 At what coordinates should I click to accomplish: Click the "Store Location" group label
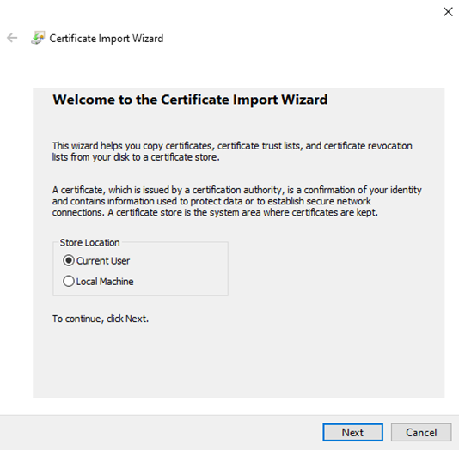coord(89,243)
